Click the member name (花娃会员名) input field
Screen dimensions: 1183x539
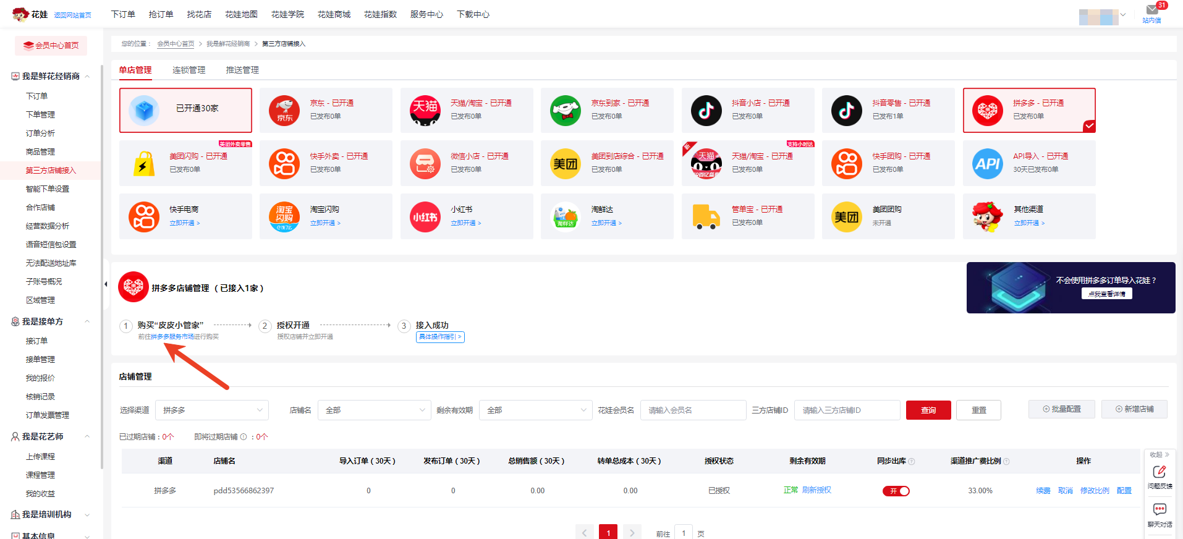[693, 410]
